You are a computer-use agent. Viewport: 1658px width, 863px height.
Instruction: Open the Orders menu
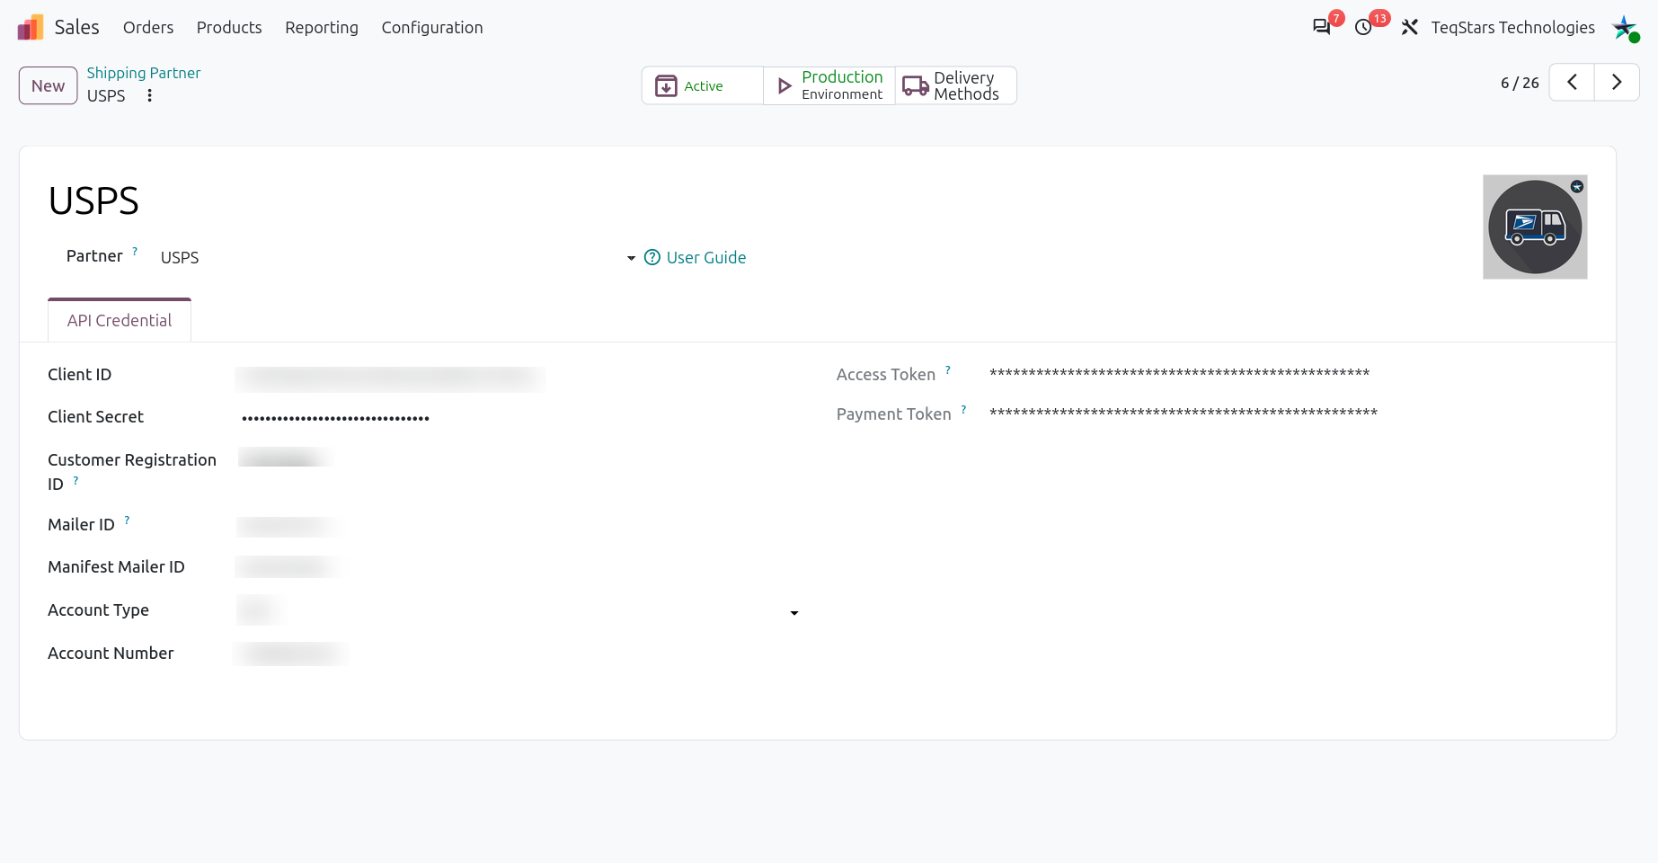click(x=148, y=28)
